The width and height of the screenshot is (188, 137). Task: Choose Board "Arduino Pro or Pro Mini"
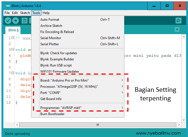click(x=78, y=80)
